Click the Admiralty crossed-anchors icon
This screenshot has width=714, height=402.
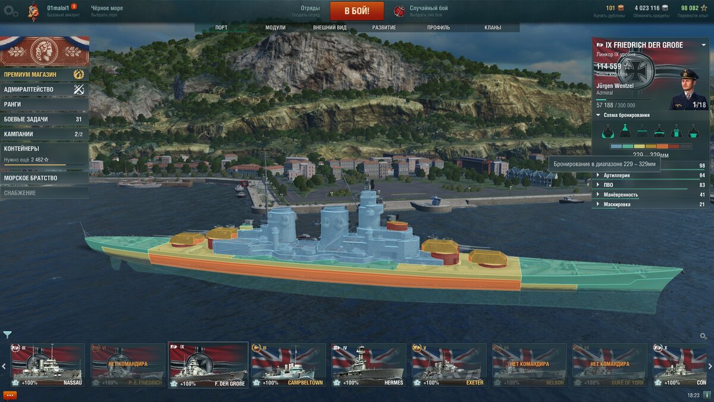click(79, 89)
